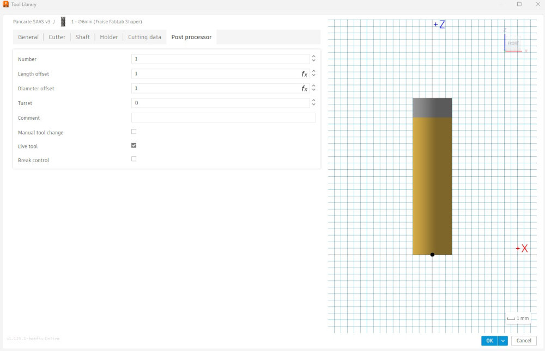The width and height of the screenshot is (545, 351).
Task: Click the Pancarte SAAS v3 breadcrumb link
Action: pyautogui.click(x=32, y=22)
